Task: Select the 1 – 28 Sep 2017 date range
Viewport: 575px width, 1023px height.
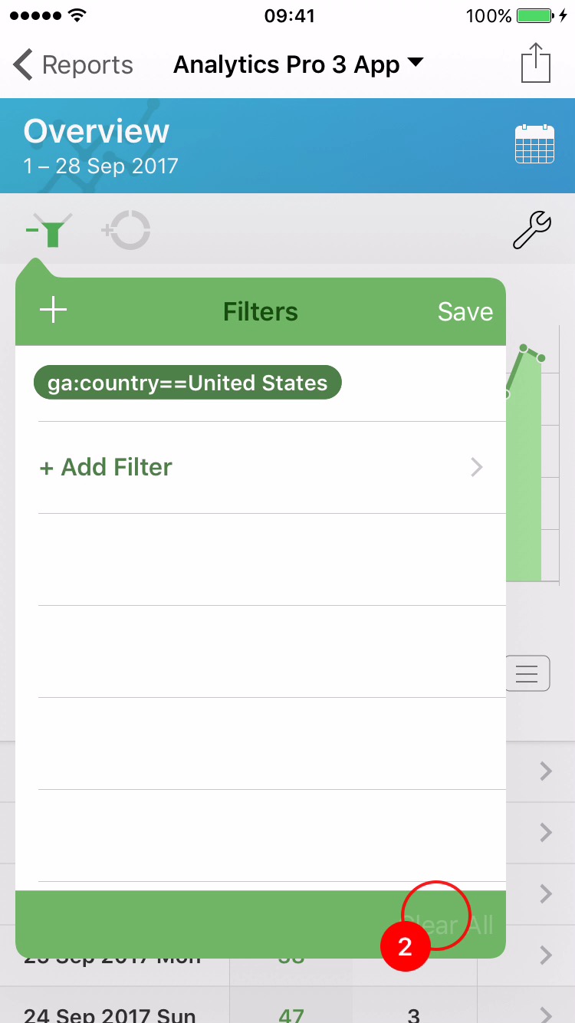Action: (100, 166)
